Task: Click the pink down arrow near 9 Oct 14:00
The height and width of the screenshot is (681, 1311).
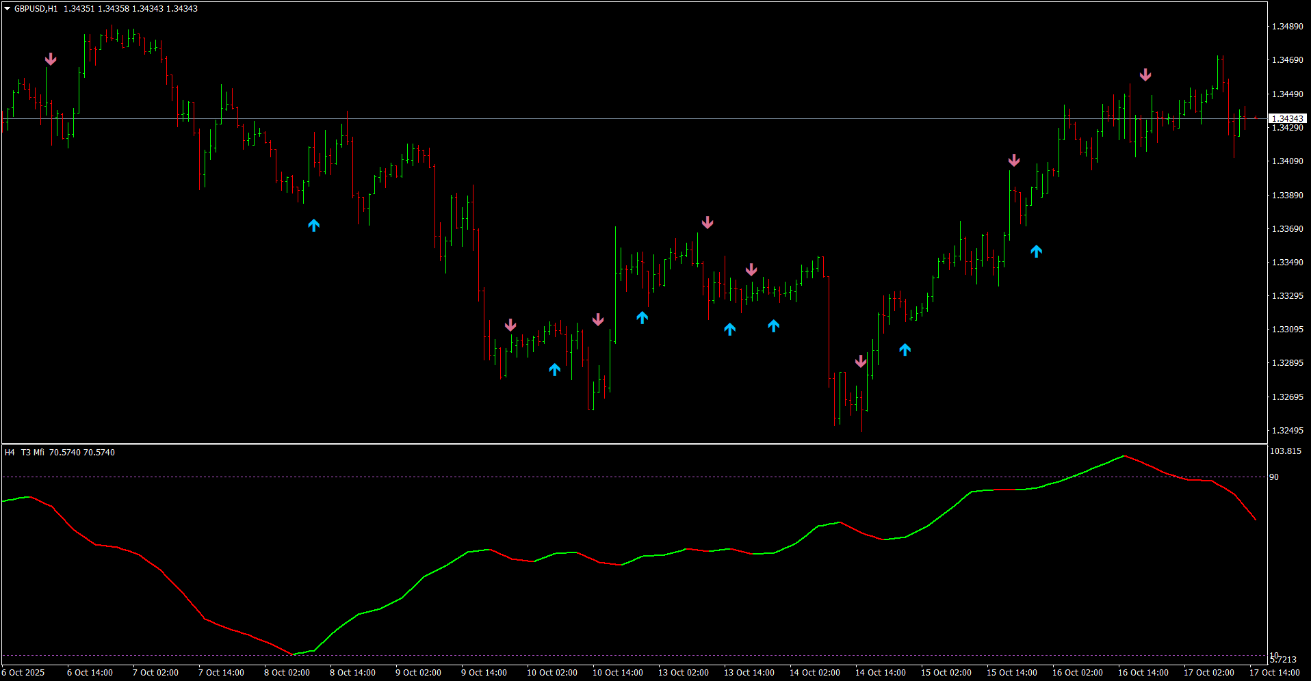Action: 510,325
